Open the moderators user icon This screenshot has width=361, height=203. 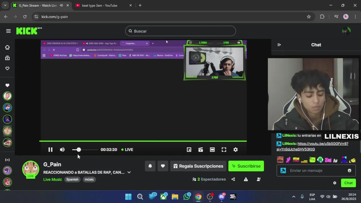tap(259, 179)
